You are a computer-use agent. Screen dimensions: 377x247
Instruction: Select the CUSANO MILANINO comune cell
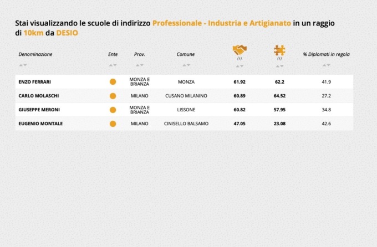pyautogui.click(x=186, y=96)
